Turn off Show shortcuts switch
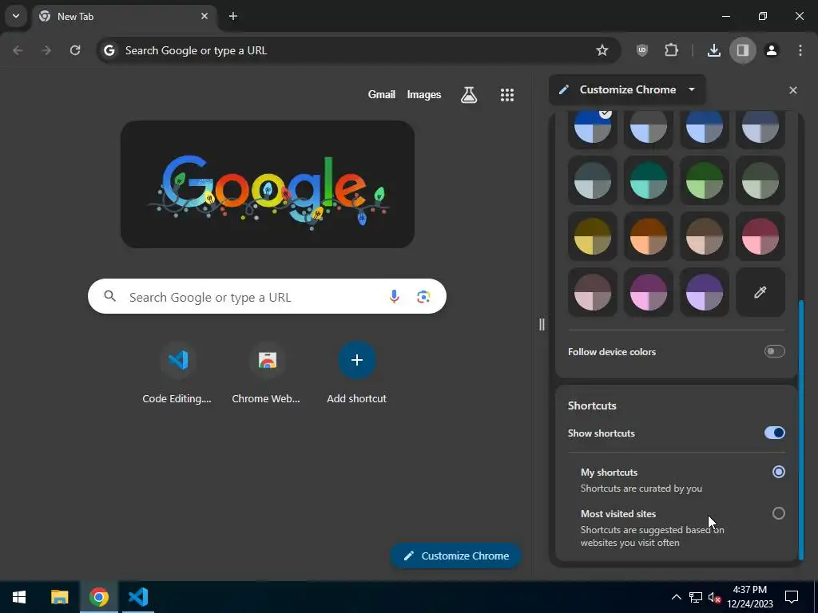 tap(774, 433)
